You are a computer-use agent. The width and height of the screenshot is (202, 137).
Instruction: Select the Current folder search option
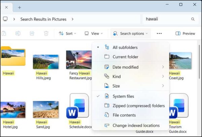click(130, 57)
